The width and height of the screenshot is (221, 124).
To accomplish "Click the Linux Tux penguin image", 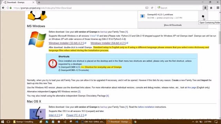I will tap(37, 15).
